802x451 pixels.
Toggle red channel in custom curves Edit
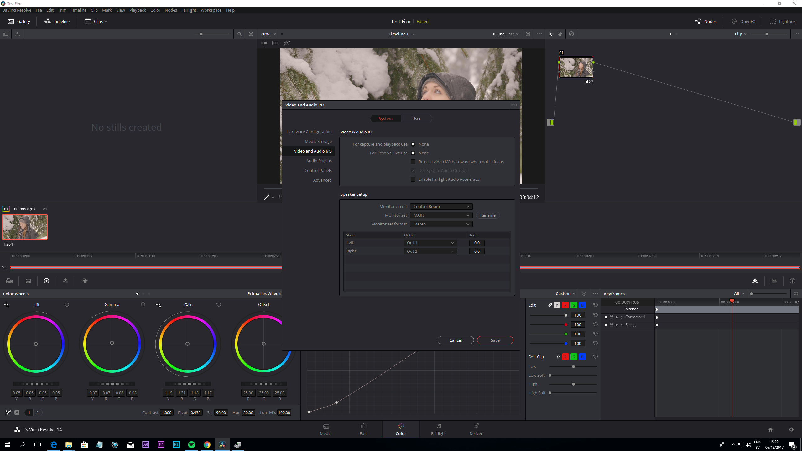pyautogui.click(x=565, y=305)
